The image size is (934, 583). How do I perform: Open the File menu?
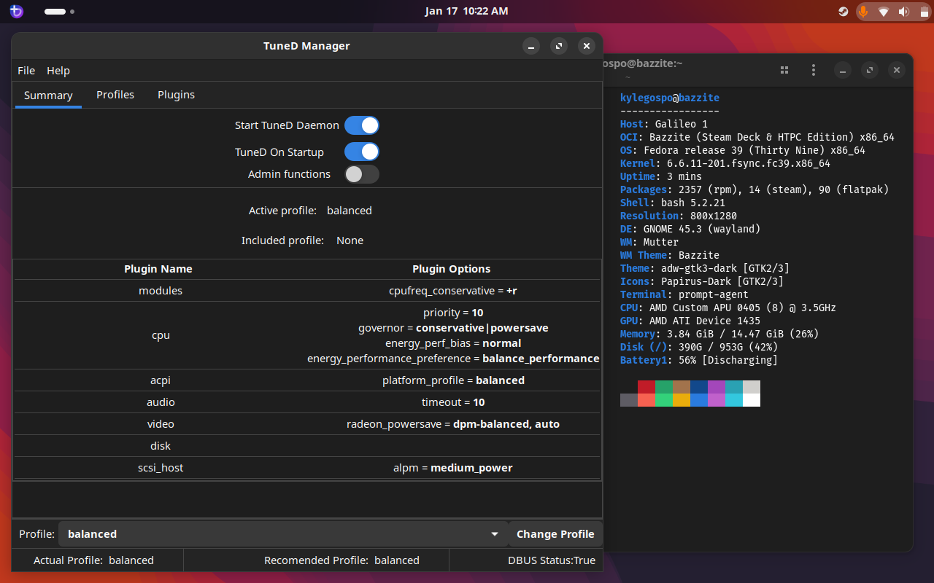tap(26, 71)
